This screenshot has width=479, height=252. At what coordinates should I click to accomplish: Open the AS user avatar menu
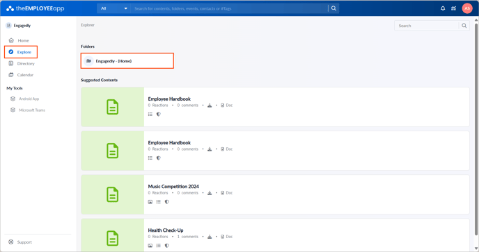(467, 8)
